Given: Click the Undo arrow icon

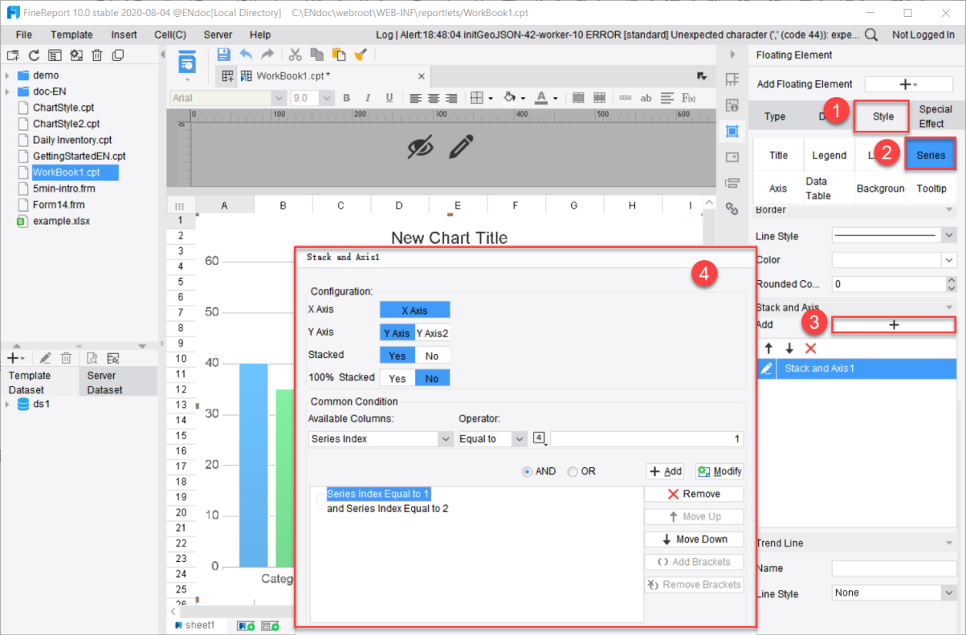Looking at the screenshot, I should pos(246,54).
